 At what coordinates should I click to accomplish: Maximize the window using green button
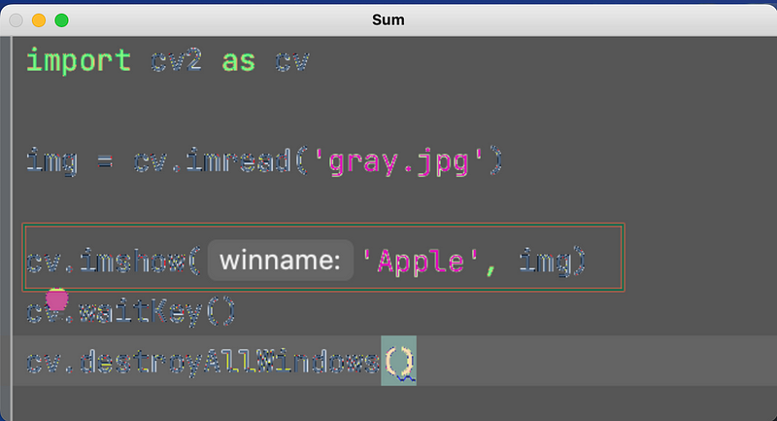[x=61, y=19]
